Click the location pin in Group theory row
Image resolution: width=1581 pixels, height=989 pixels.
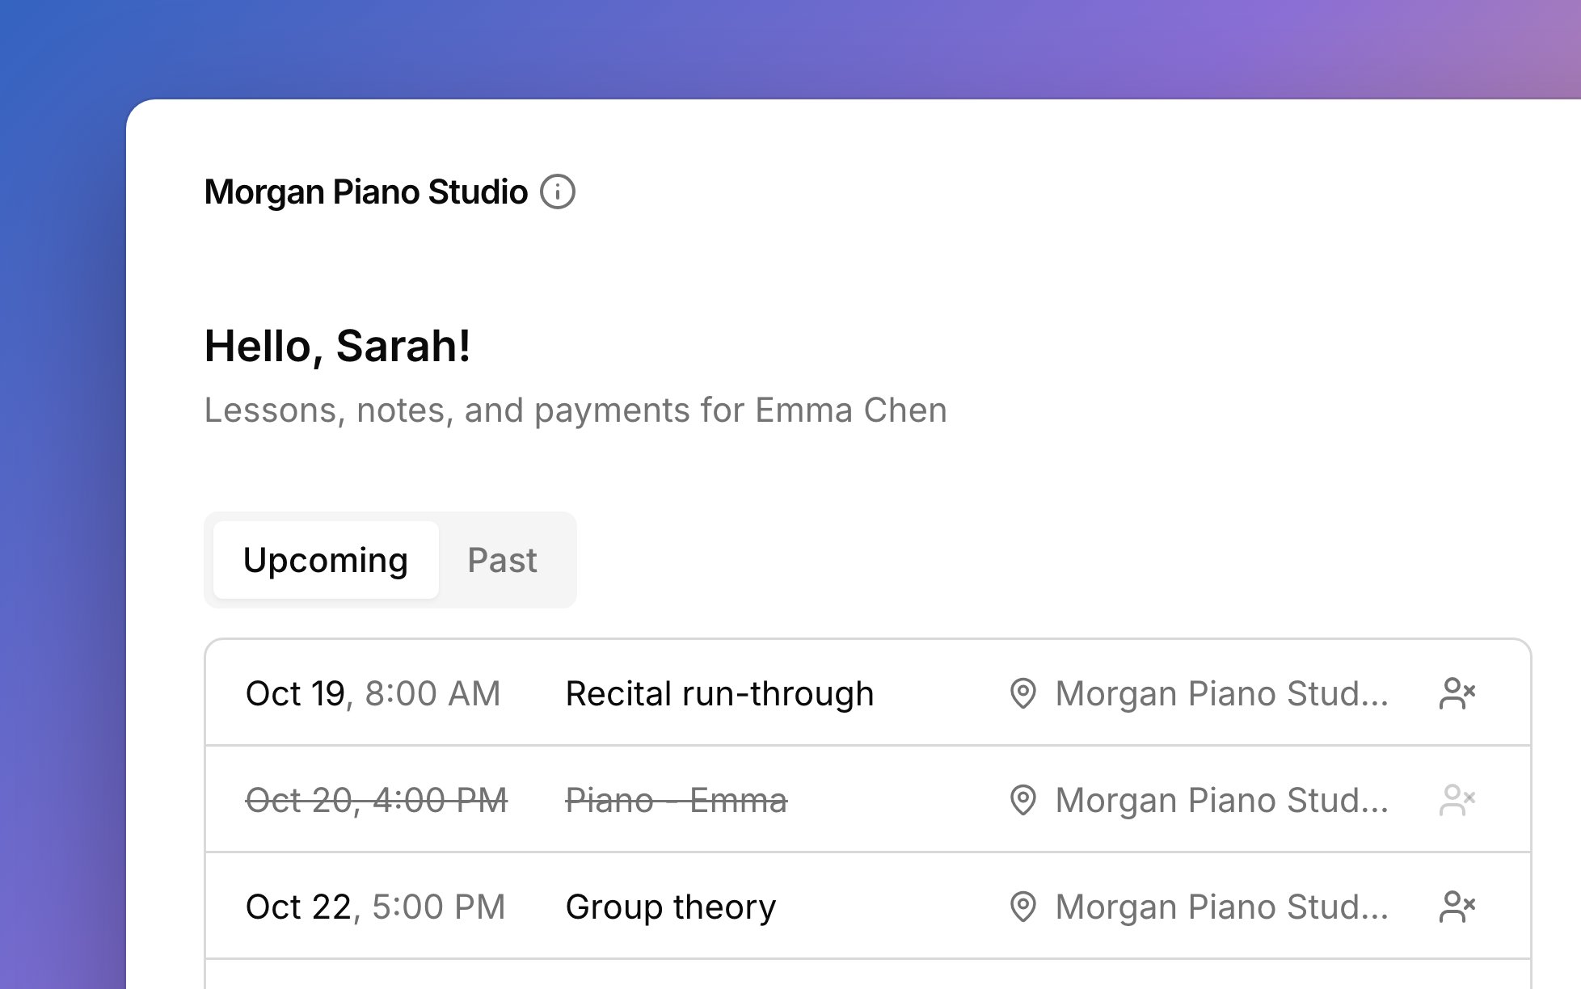click(1023, 907)
